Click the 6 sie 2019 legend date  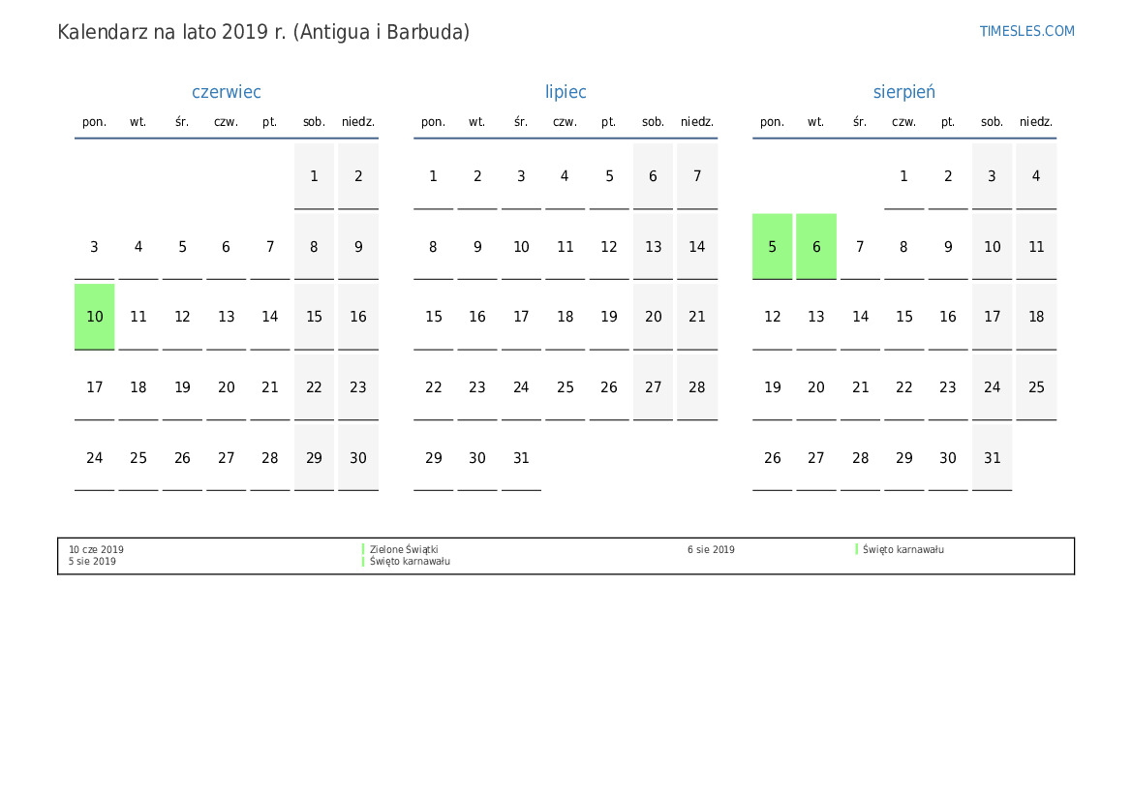coord(711,549)
